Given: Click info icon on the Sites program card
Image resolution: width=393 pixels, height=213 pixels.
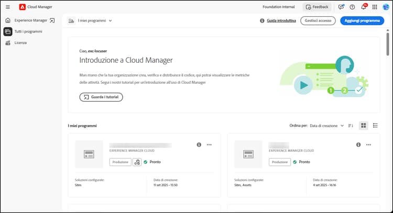Looking at the screenshot, I should pyautogui.click(x=199, y=144).
